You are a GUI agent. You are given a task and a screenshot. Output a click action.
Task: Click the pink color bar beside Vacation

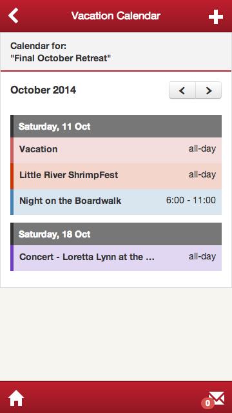(12, 150)
